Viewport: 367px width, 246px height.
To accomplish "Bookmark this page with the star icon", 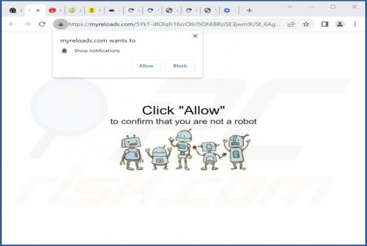I will coord(306,24).
